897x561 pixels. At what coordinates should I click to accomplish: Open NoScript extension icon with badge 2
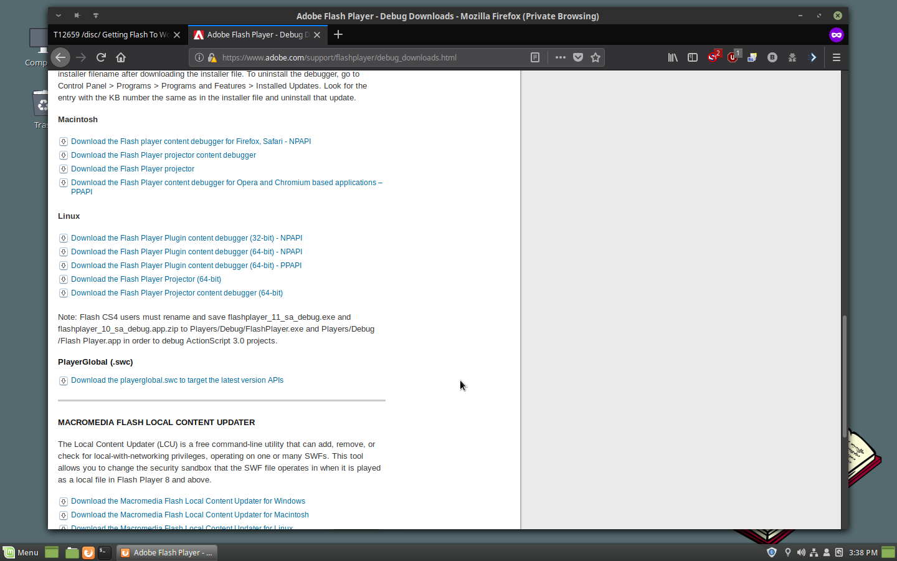pos(714,57)
